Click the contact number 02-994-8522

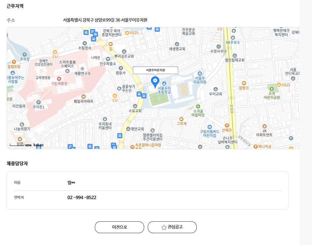tap(82, 198)
